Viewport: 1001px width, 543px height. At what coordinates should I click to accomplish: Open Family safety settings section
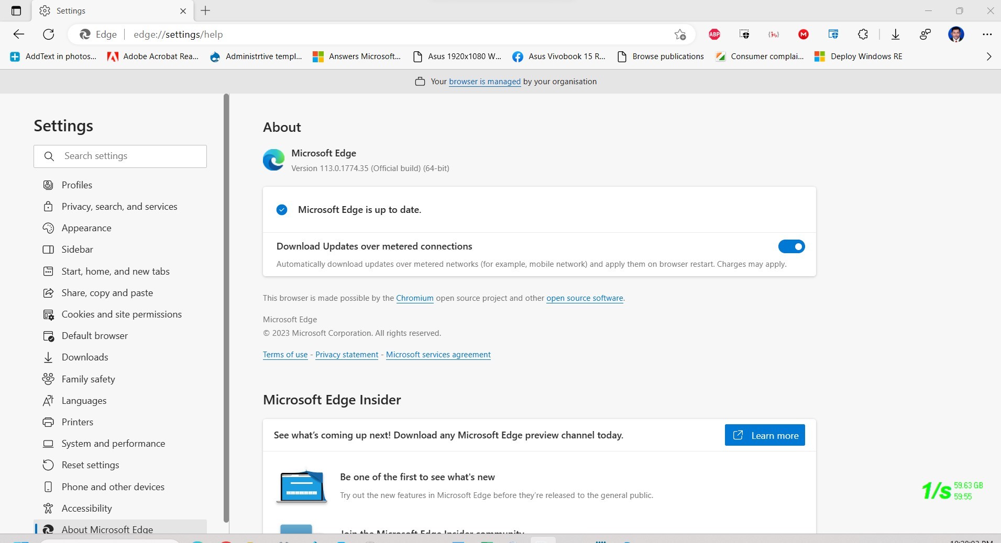click(x=120, y=379)
